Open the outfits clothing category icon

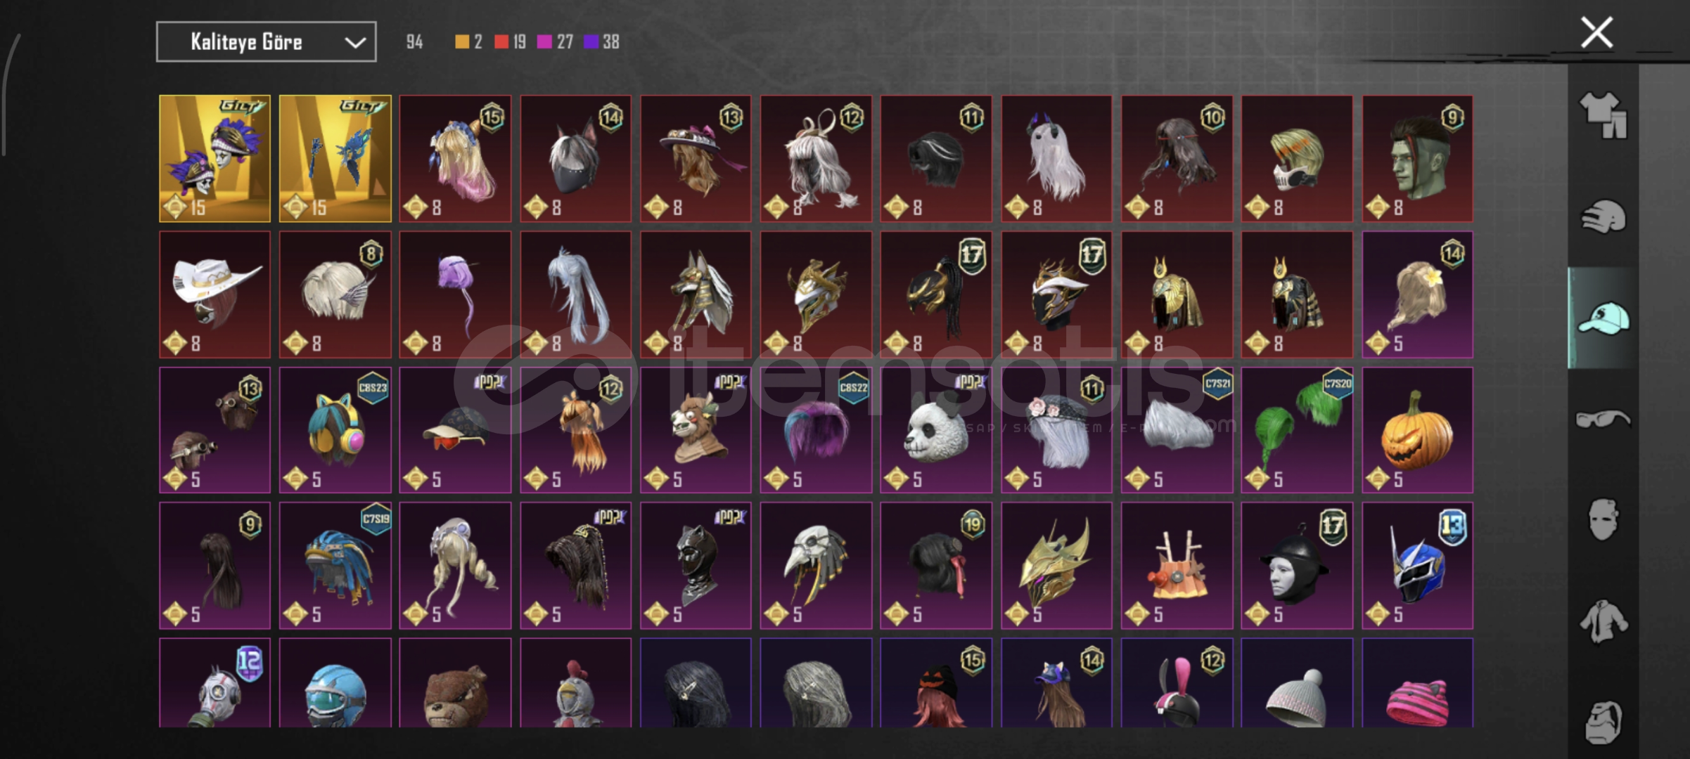1603,115
